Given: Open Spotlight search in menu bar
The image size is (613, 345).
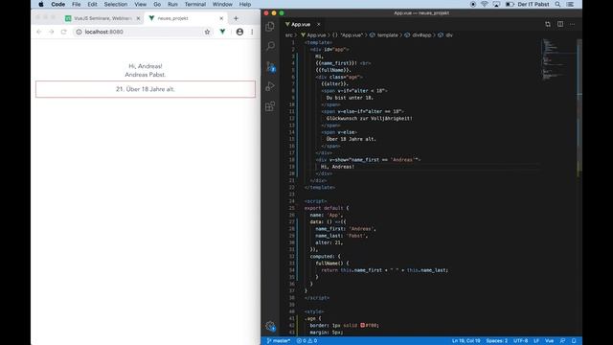Looking at the screenshot, I should point(557,4).
